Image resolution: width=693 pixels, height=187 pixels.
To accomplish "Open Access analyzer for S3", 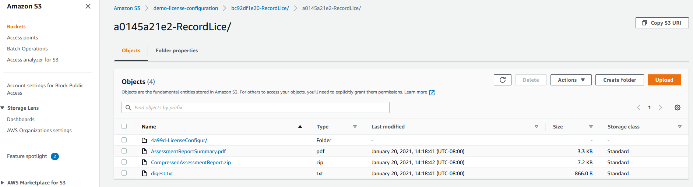I will [x=33, y=60].
